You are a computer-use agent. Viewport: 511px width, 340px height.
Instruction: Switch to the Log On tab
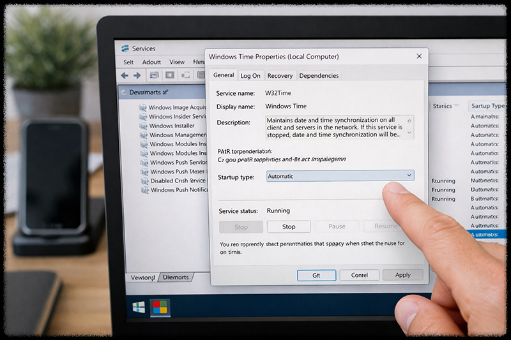coord(250,76)
